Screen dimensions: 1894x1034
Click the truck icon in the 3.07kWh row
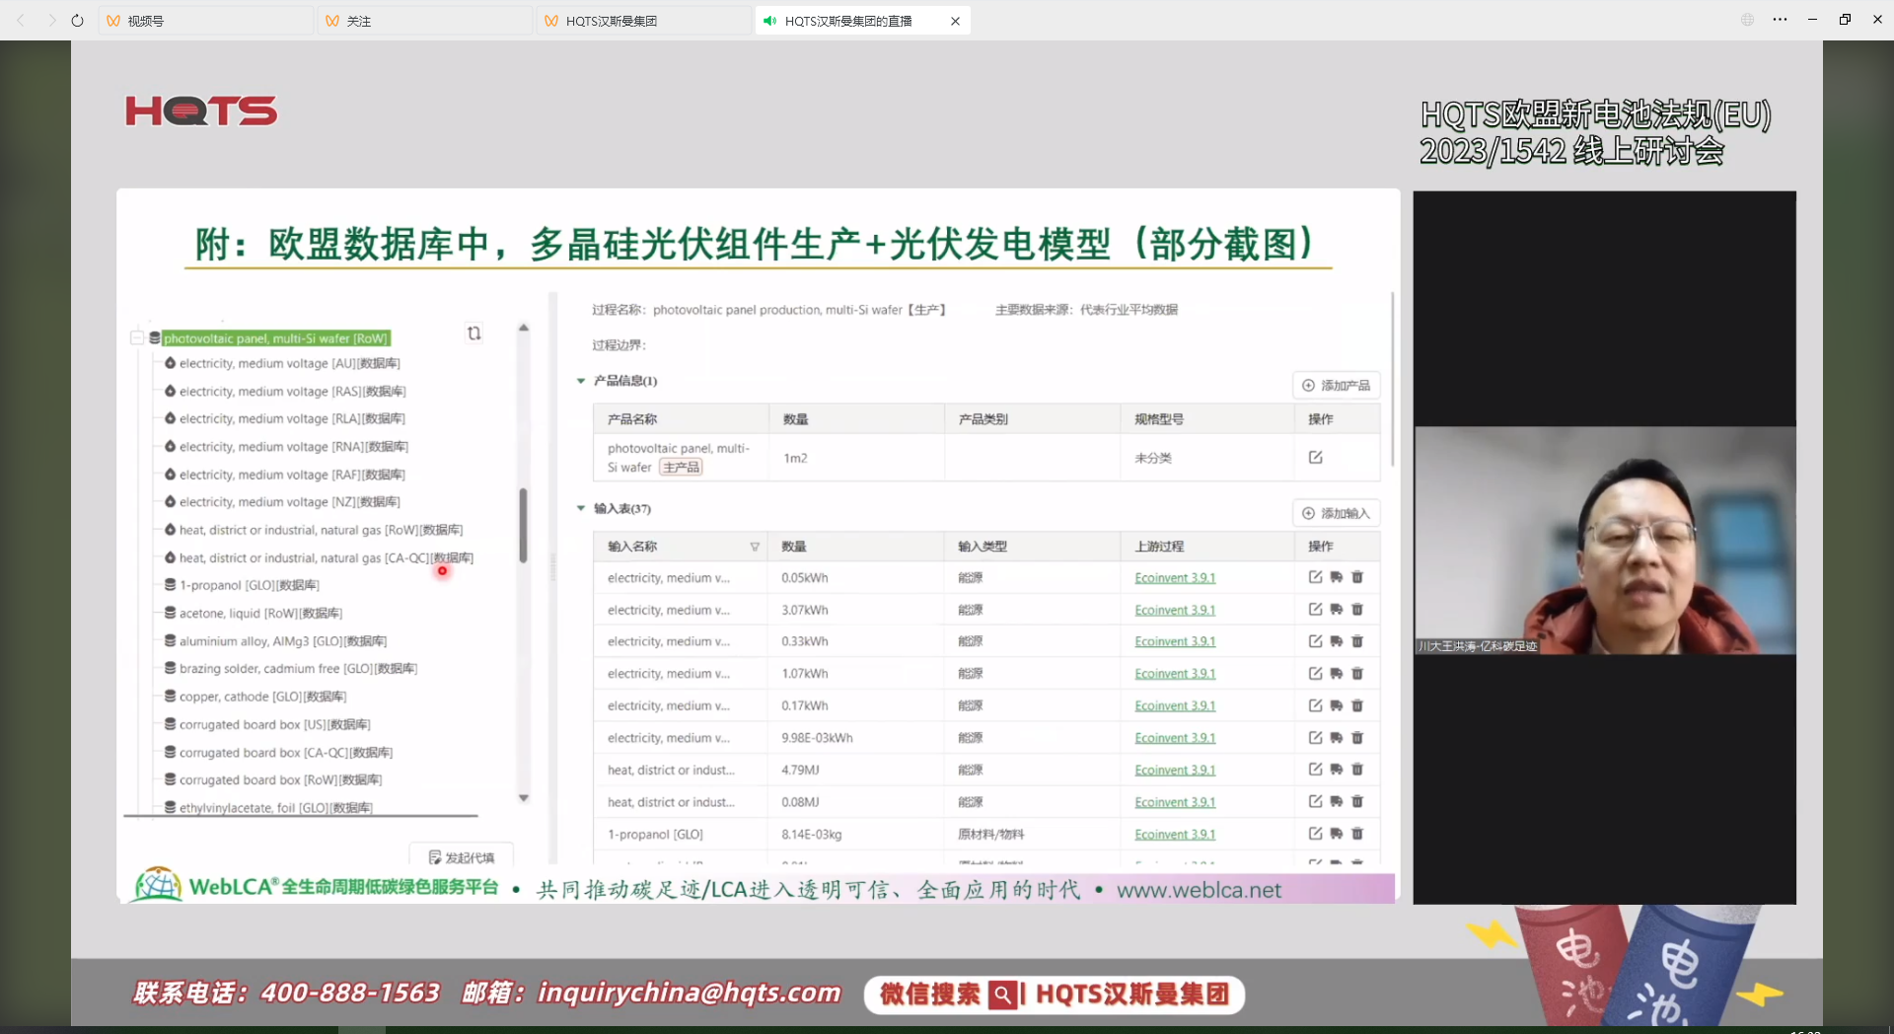tap(1337, 610)
